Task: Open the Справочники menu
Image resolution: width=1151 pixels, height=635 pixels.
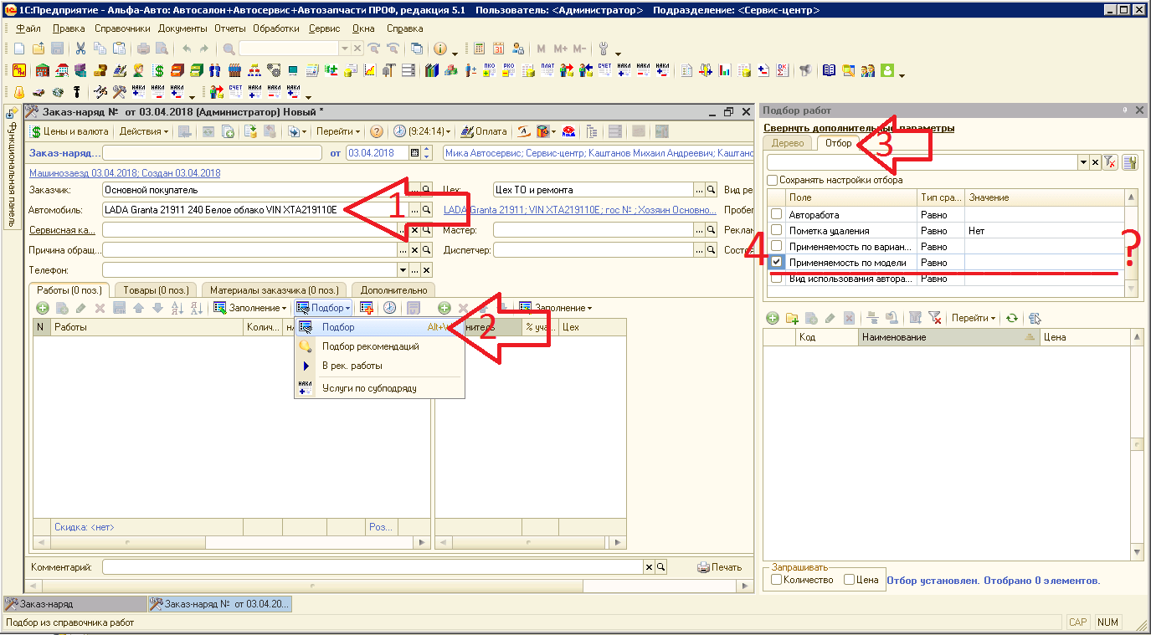Action: point(122,28)
